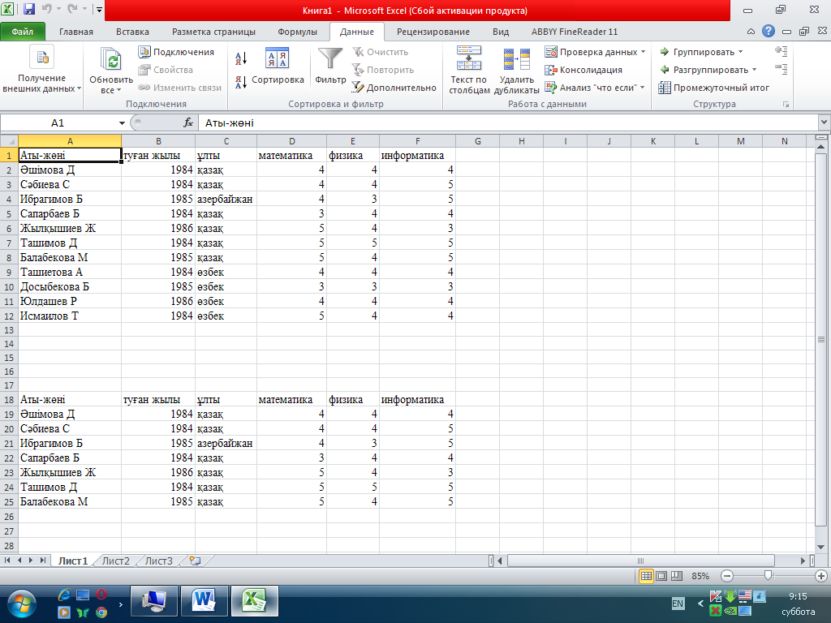Click the formula bar input field
The width and height of the screenshot is (831, 623).
click(509, 123)
